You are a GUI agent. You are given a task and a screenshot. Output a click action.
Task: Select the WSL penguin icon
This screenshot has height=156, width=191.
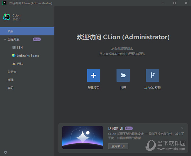point(14,64)
